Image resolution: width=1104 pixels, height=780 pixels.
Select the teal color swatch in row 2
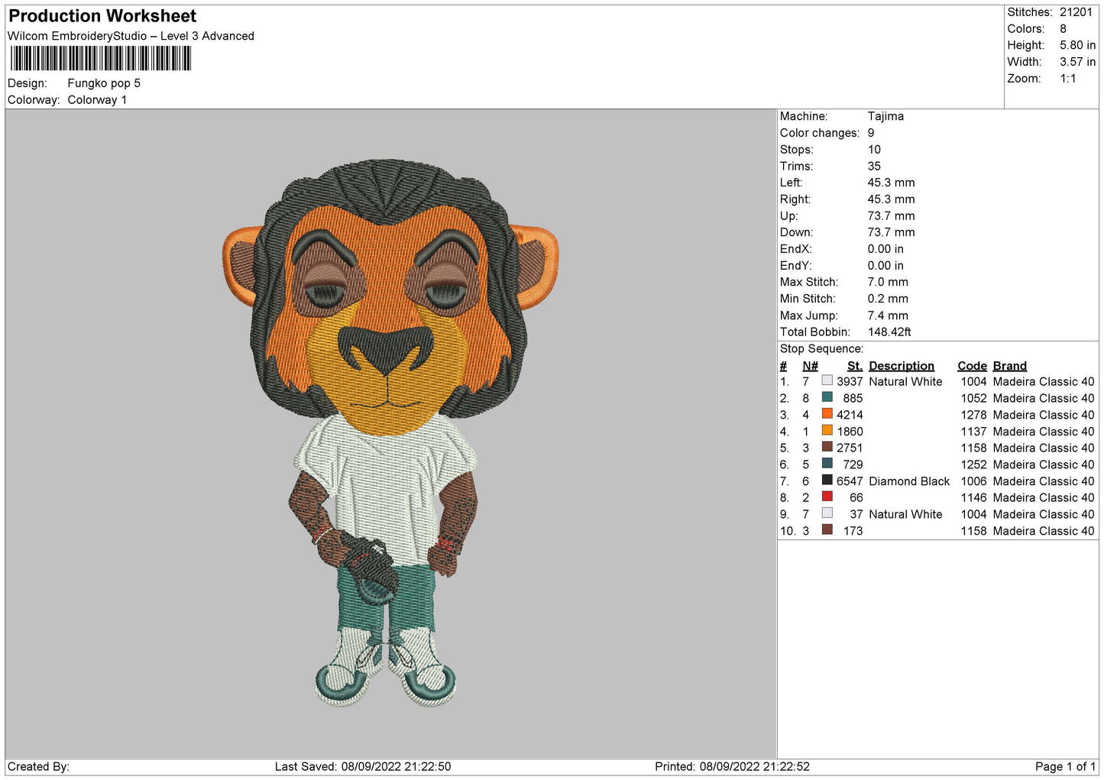pyautogui.click(x=827, y=397)
